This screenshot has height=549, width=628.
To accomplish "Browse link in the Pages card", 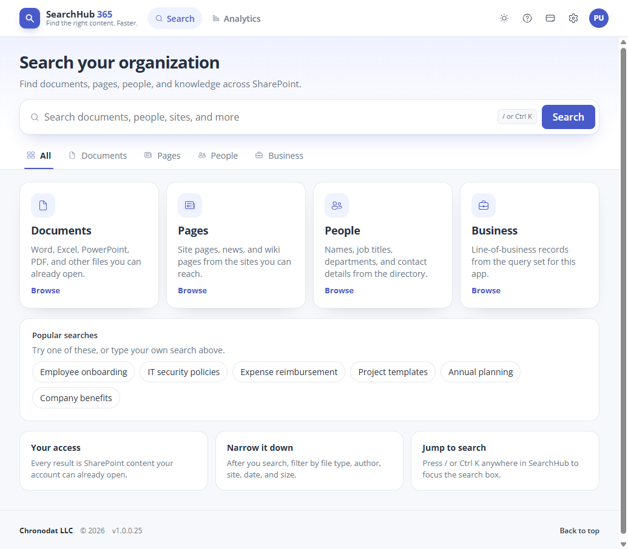I will click(192, 291).
